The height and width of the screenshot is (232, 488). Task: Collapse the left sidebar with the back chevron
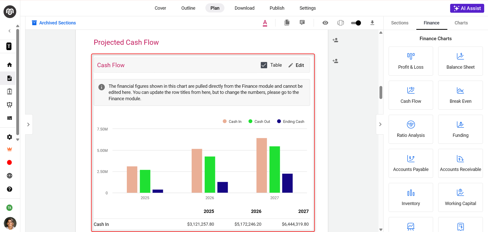point(9,31)
